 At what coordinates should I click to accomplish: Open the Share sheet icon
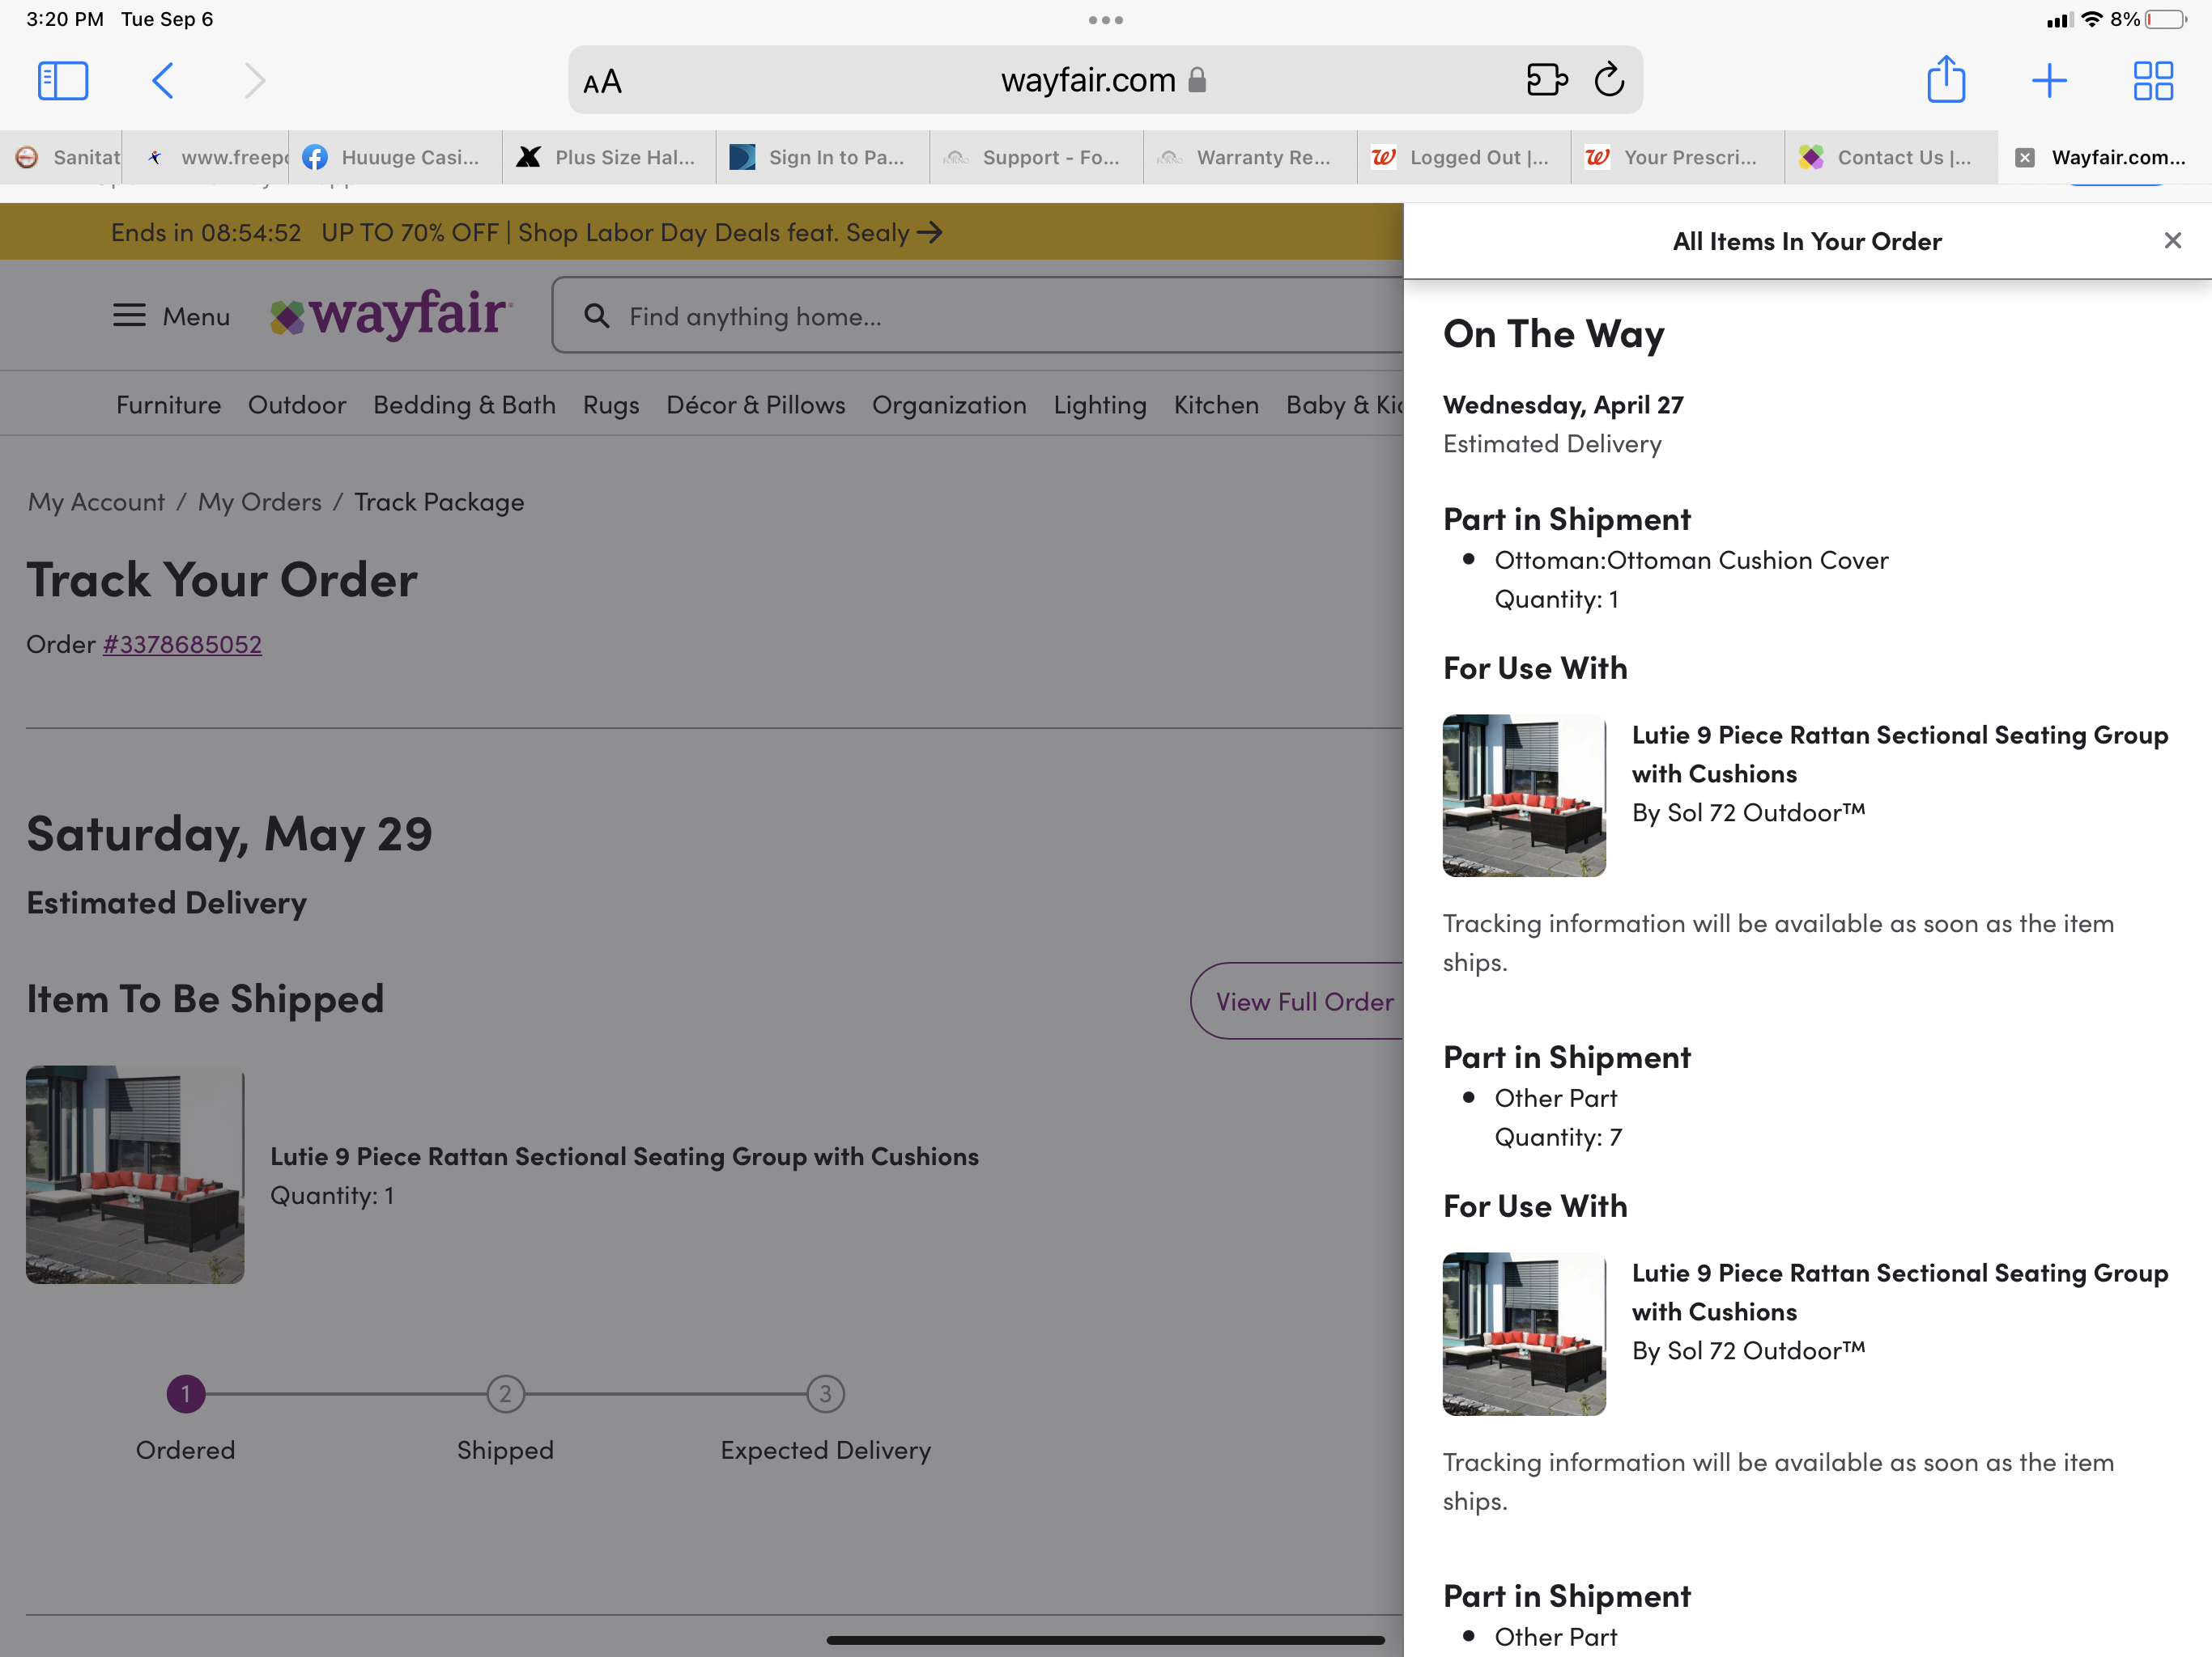click(x=1945, y=80)
